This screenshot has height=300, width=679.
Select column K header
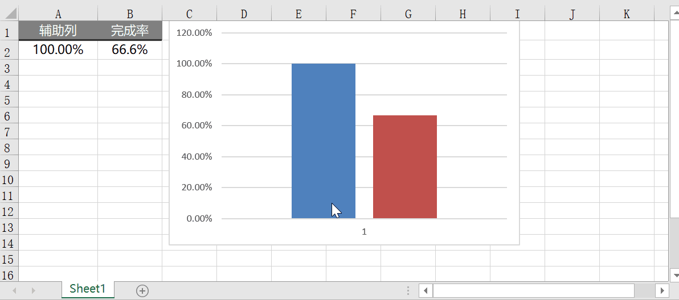(627, 14)
